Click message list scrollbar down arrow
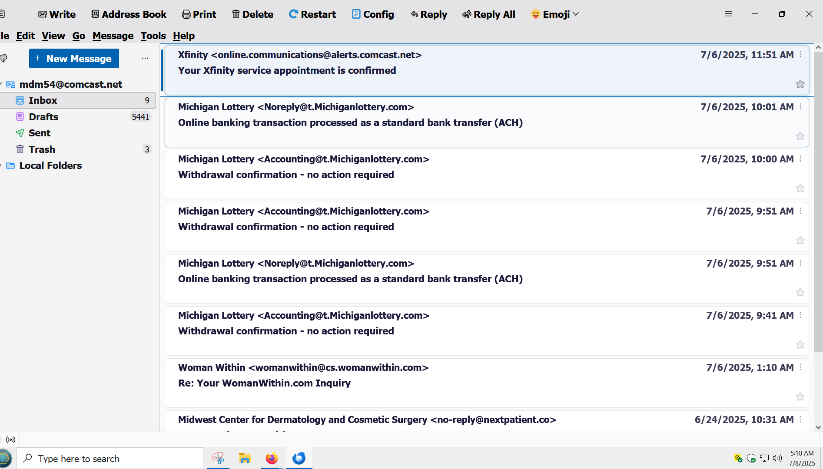823x469 pixels. tap(818, 428)
